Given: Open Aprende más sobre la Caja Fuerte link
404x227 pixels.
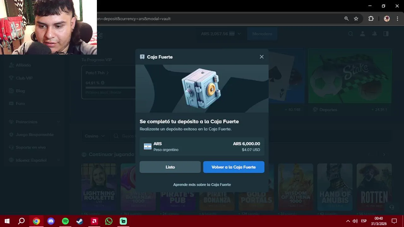Looking at the screenshot, I should pos(202,184).
